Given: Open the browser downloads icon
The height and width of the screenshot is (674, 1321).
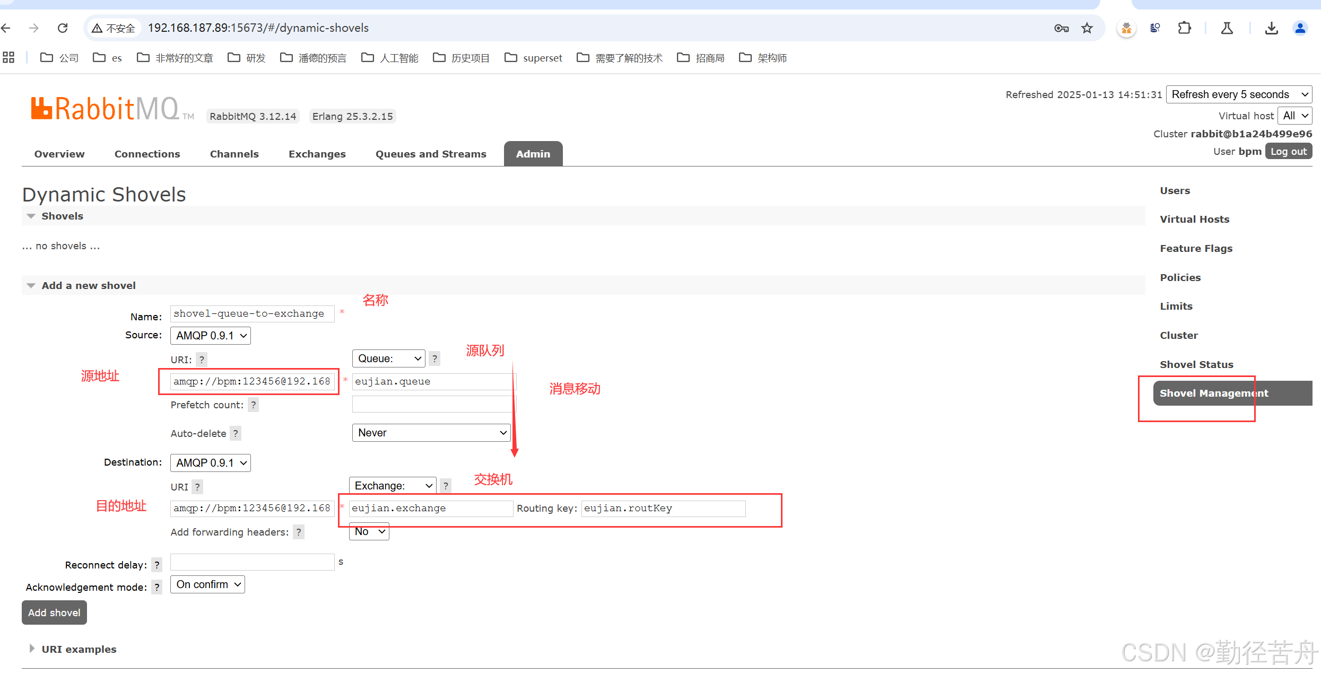Looking at the screenshot, I should [x=1271, y=28].
